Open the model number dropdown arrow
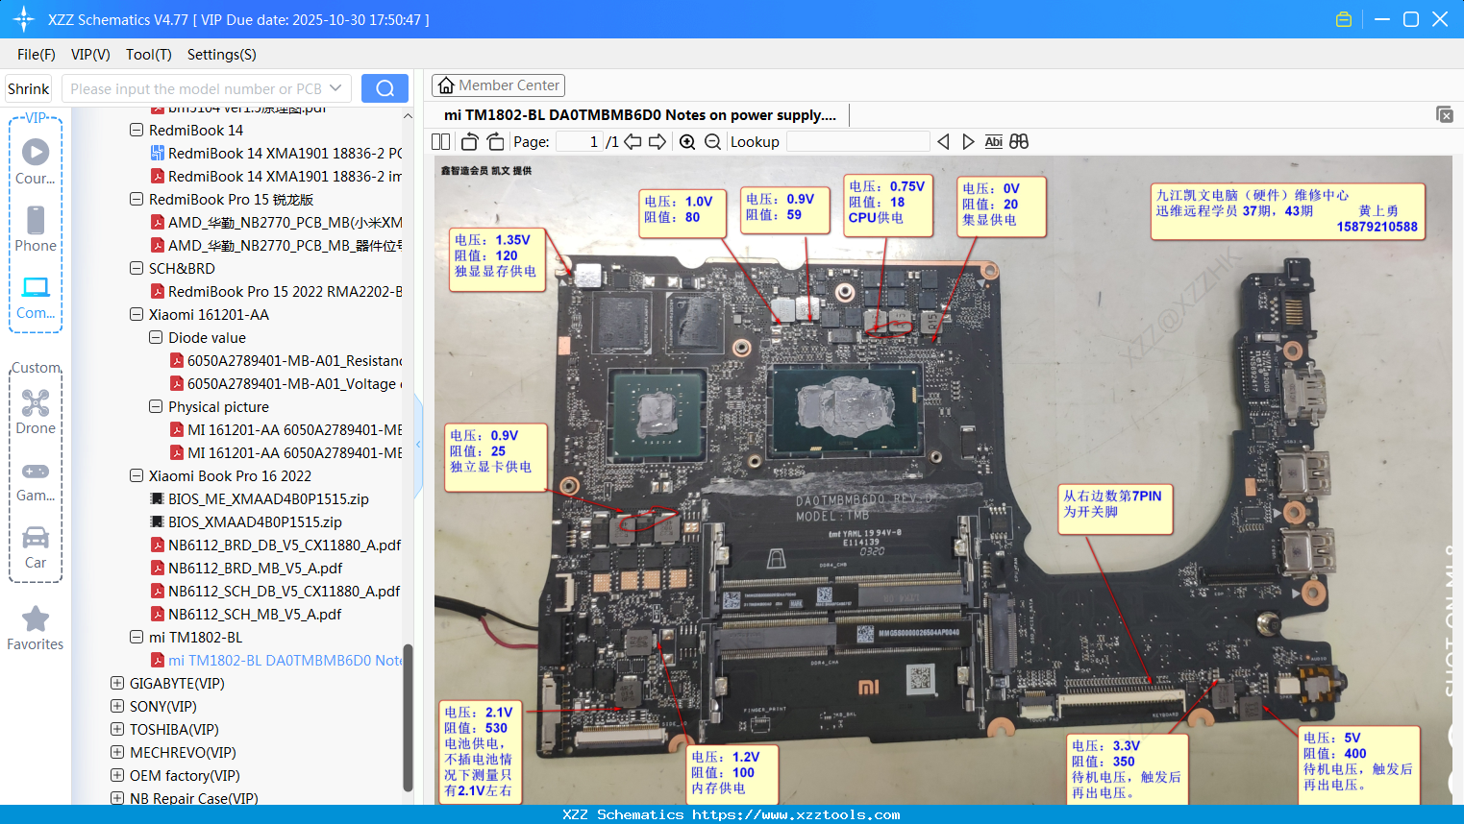 [335, 88]
